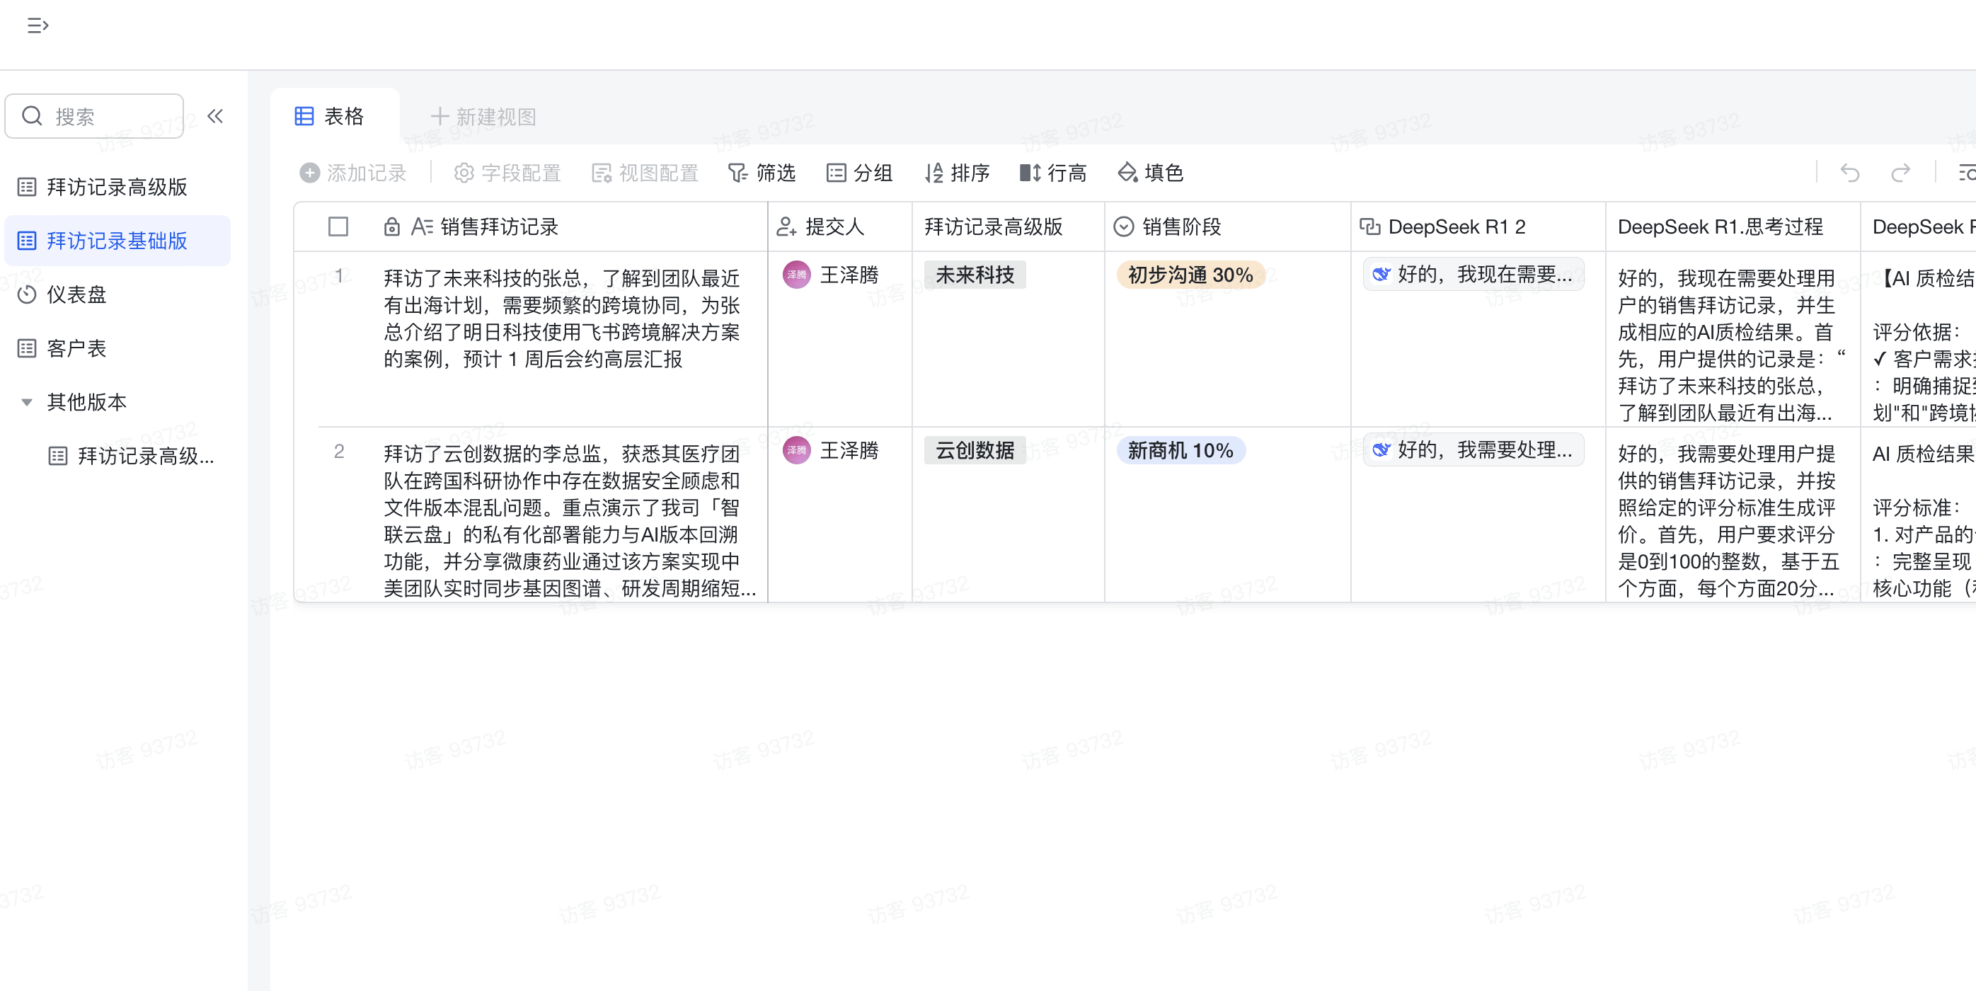The width and height of the screenshot is (1976, 991).
Task: Click 新建视图 to add a view
Action: pos(483,117)
